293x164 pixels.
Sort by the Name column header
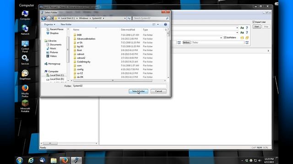coord(96,30)
